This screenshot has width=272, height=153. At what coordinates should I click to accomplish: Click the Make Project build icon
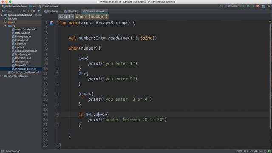(221, 6)
